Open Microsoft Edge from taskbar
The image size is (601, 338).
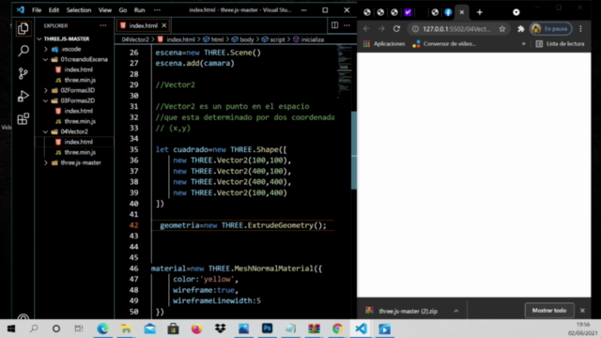102,329
